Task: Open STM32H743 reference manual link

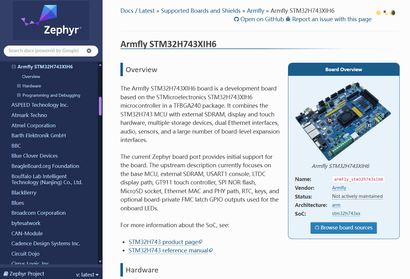Action: coord(170,251)
